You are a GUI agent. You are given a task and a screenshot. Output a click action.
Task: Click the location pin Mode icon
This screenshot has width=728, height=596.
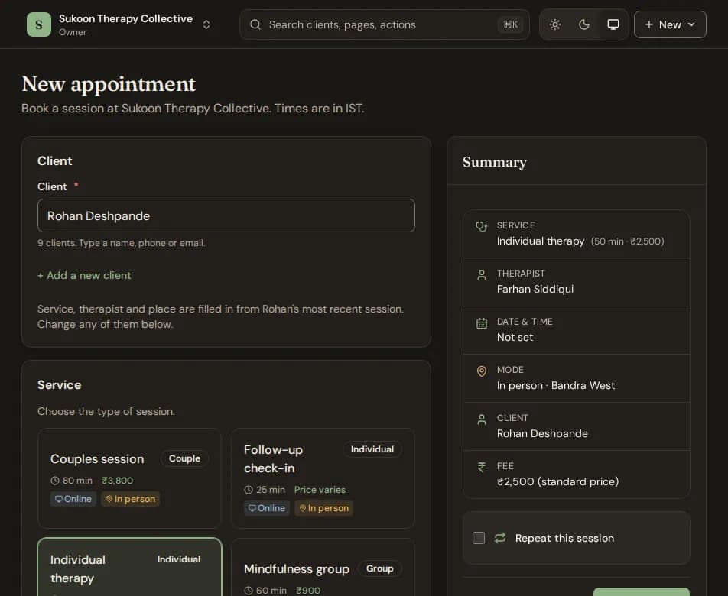coord(482,371)
